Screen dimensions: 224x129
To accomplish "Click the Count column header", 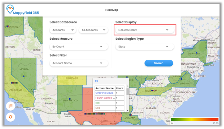I will point(120,88).
